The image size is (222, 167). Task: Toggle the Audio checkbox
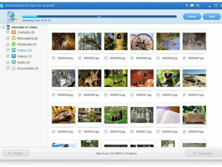(8, 62)
